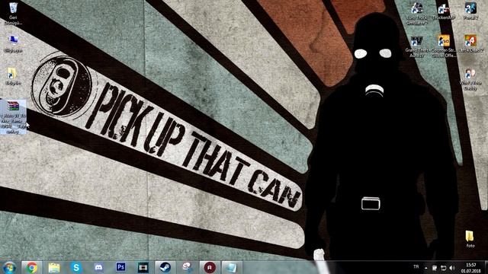
Task: Launch Google Chrome from the taskbar
Action: (x=31, y=267)
